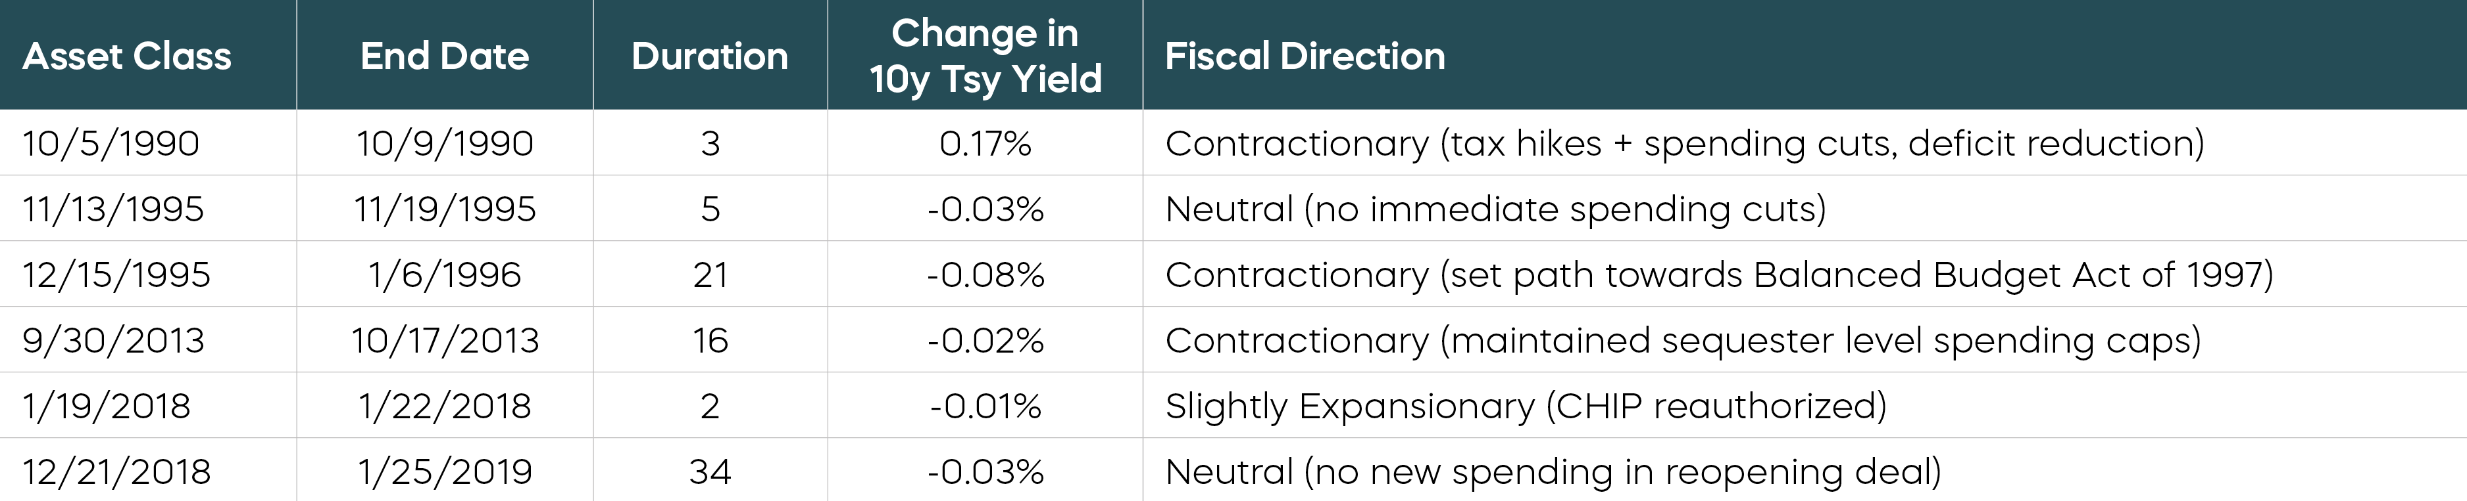Viewport: 2467px width, 501px height.
Task: Click the duration value 34
Action: pyautogui.click(x=710, y=471)
